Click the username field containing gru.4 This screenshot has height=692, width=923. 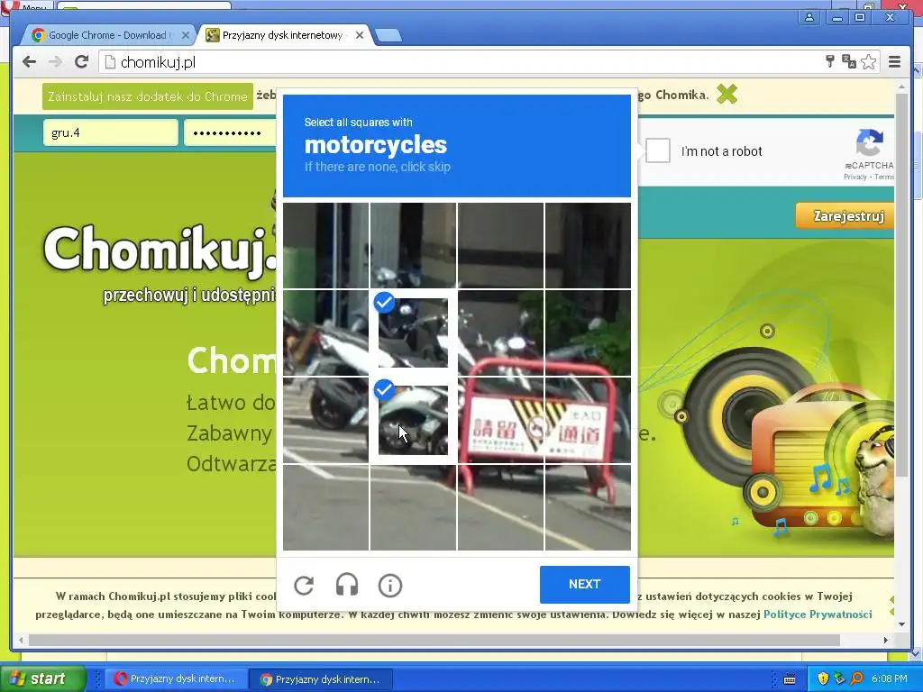point(110,132)
